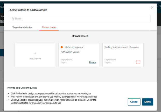The width and height of the screenshot is (161, 112).
Task: Focus the Search criteria input field
Action: [80, 19]
